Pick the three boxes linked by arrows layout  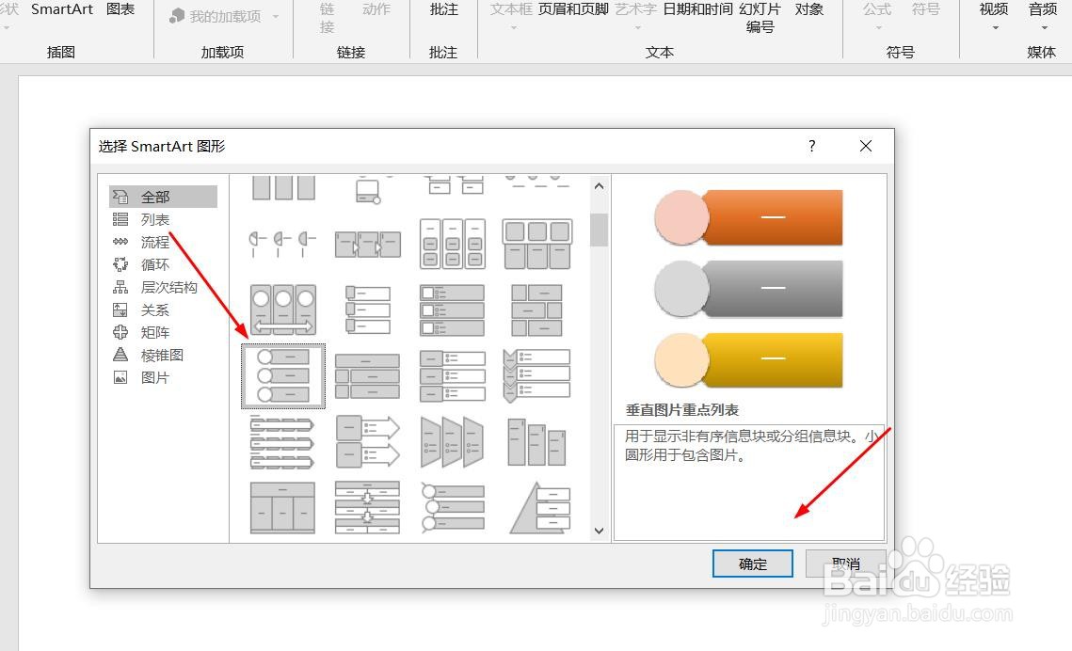click(x=368, y=244)
